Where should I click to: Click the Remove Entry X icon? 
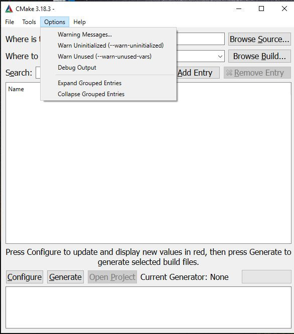(229, 73)
